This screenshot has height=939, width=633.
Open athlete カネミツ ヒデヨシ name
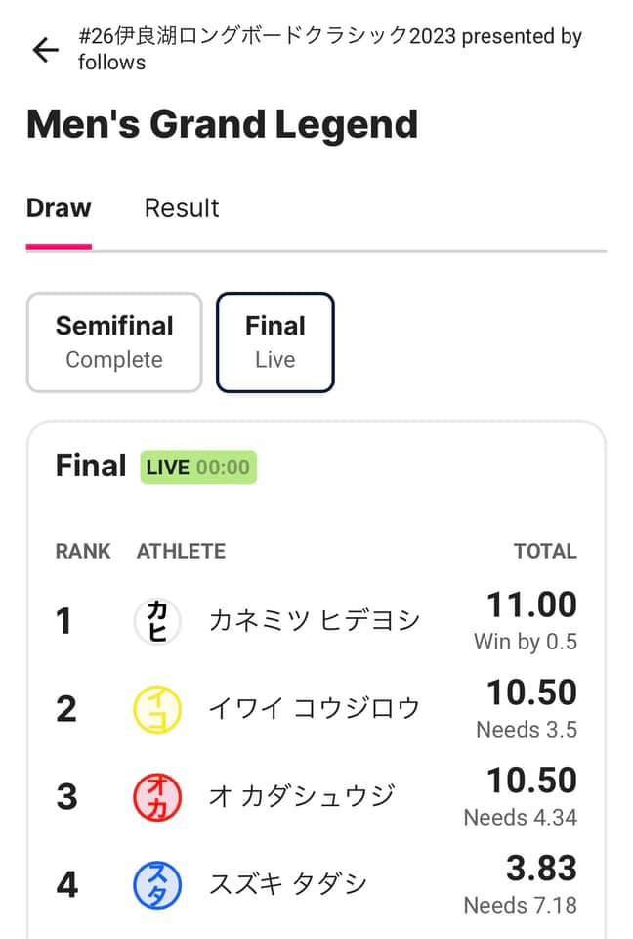[x=315, y=620]
